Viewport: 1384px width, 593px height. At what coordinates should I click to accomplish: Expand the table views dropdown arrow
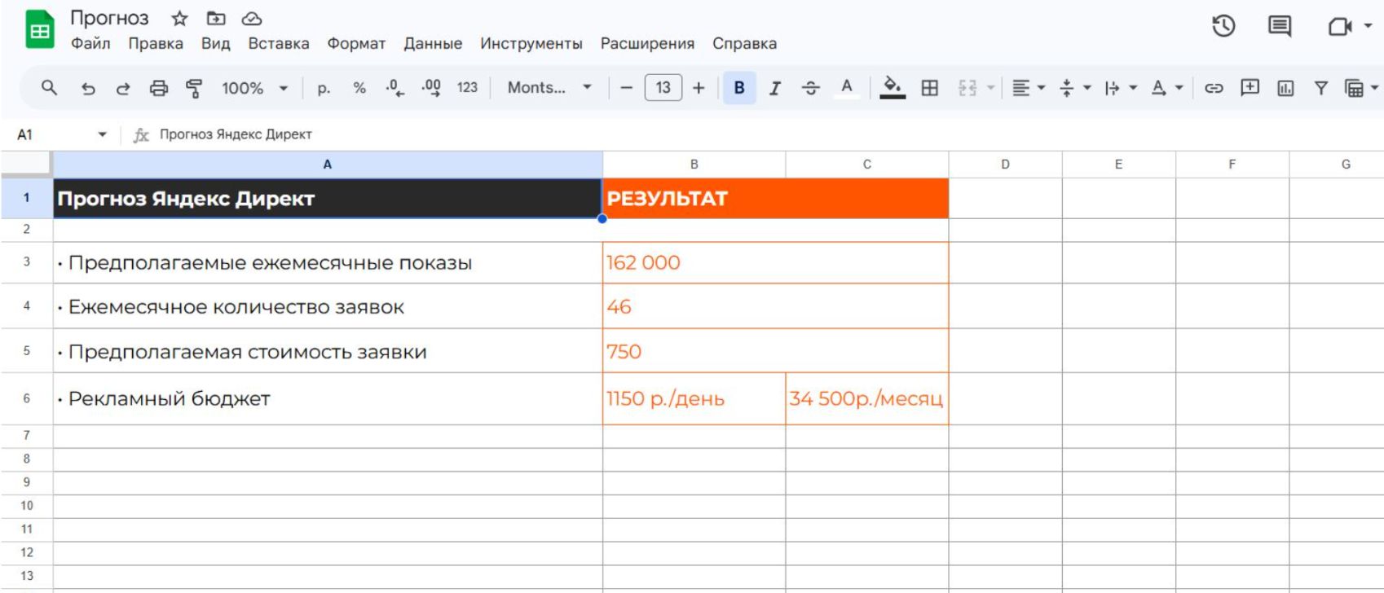pos(1374,88)
